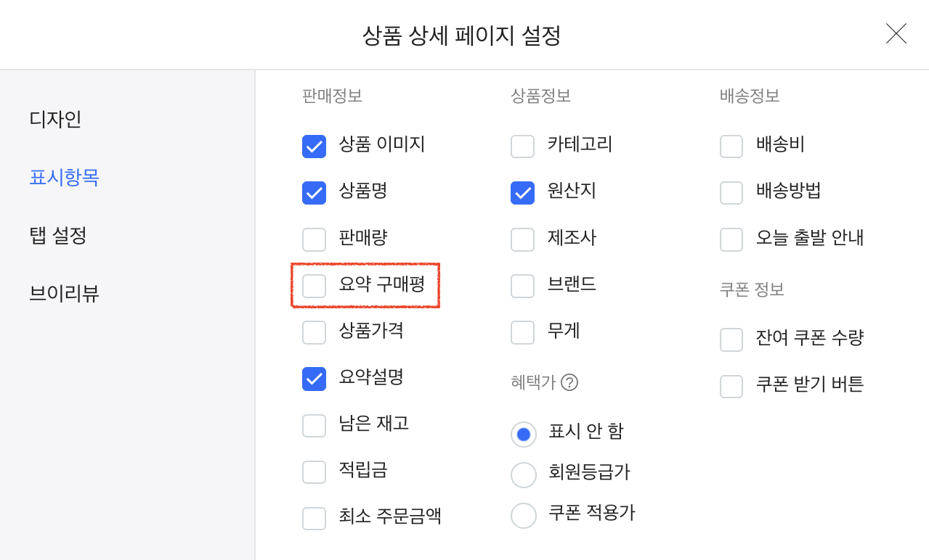Uncheck the 원산지 checkbox
This screenshot has width=929, height=560.
pos(522,192)
